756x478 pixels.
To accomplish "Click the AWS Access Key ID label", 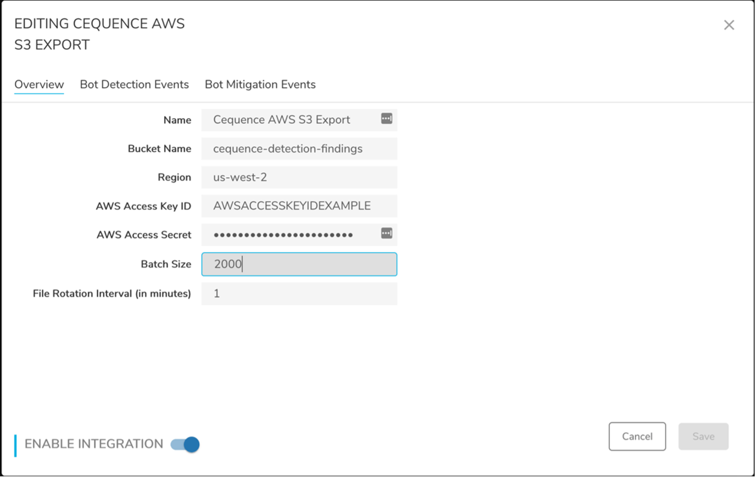I will tap(143, 206).
